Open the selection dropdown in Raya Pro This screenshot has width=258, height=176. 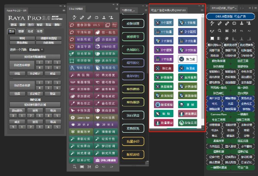pos(36,50)
